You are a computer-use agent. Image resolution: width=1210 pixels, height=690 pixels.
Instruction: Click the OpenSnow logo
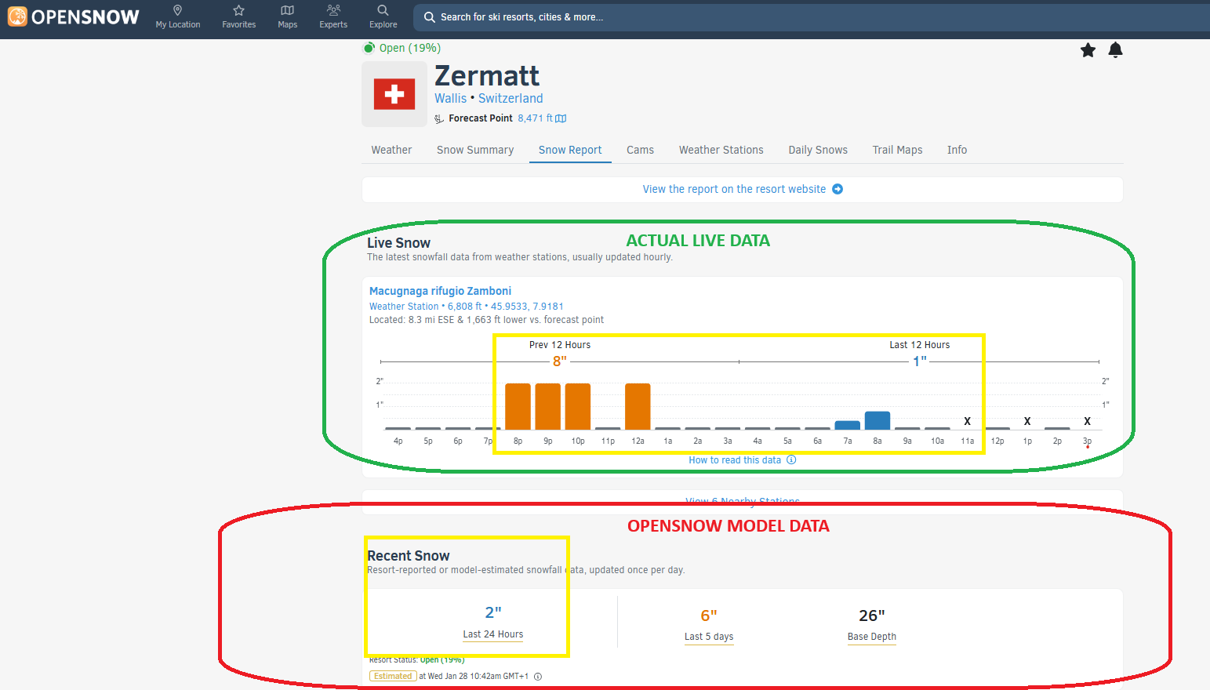pyautogui.click(x=73, y=16)
